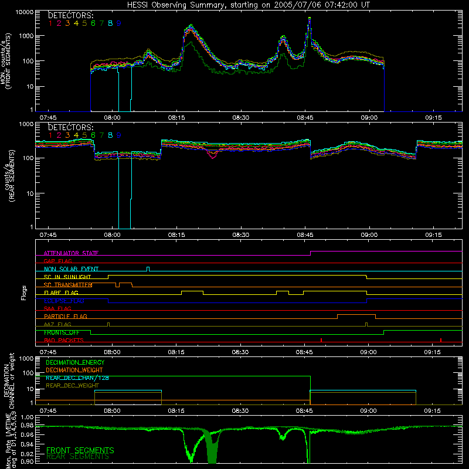Pick detector 7 in rear segments legend
This screenshot has width=469, height=469.
(x=101, y=135)
